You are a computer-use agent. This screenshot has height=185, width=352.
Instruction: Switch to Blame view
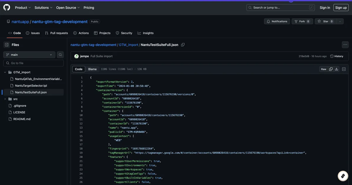(92, 69)
